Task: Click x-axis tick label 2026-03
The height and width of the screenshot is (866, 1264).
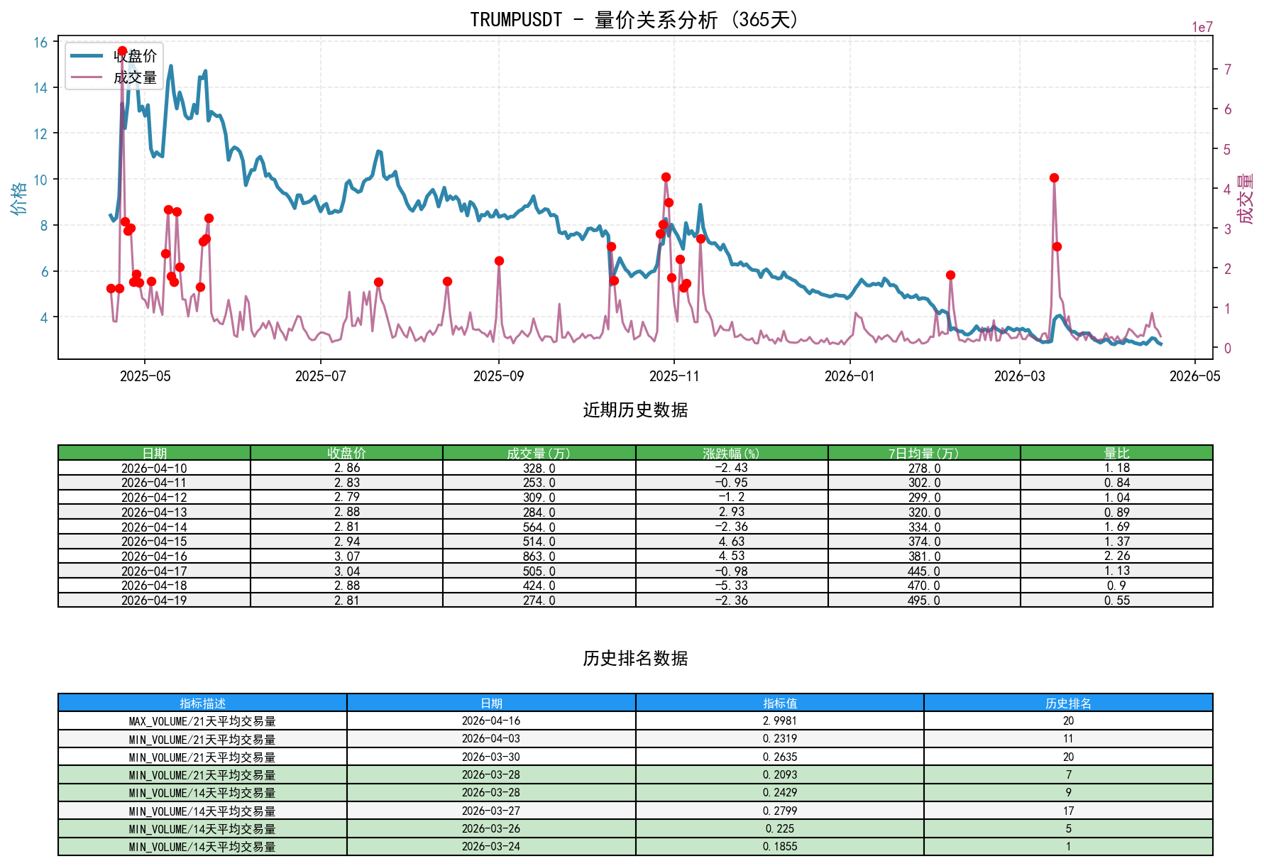Action: tap(1020, 376)
